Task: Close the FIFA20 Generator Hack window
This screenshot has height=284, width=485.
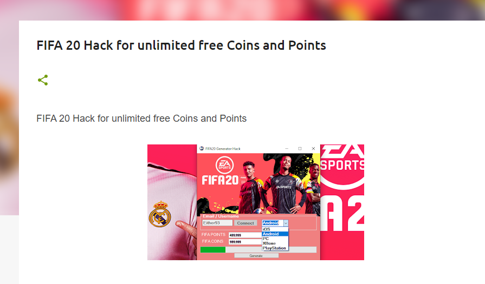Action: [313, 148]
